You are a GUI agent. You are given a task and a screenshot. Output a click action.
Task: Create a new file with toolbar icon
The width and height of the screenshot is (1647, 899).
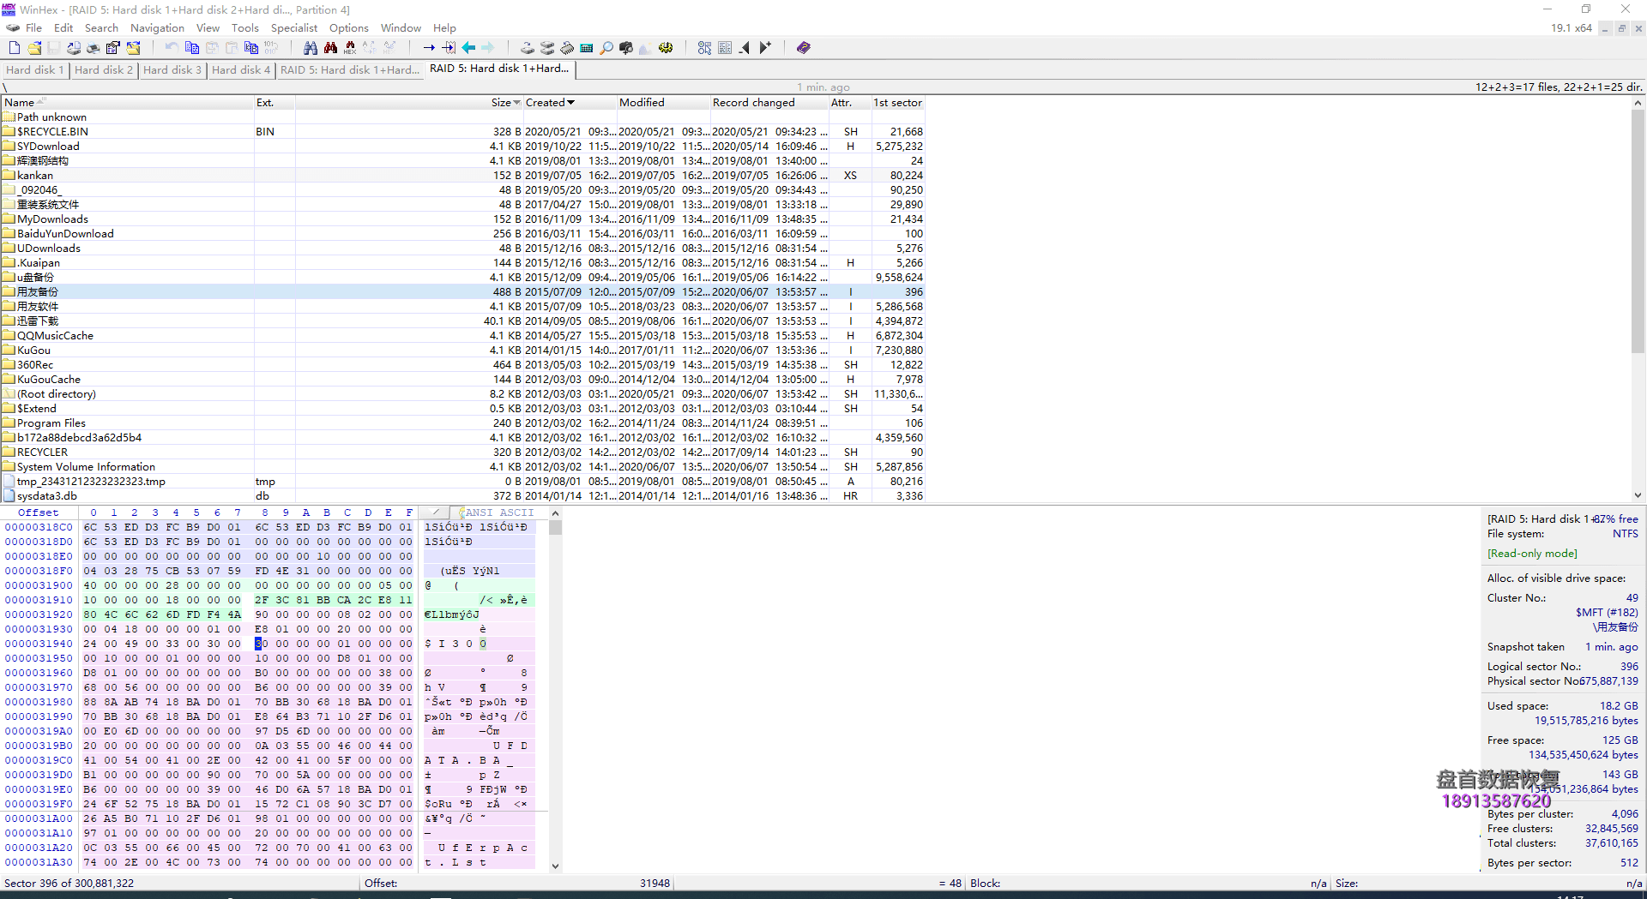tap(14, 48)
